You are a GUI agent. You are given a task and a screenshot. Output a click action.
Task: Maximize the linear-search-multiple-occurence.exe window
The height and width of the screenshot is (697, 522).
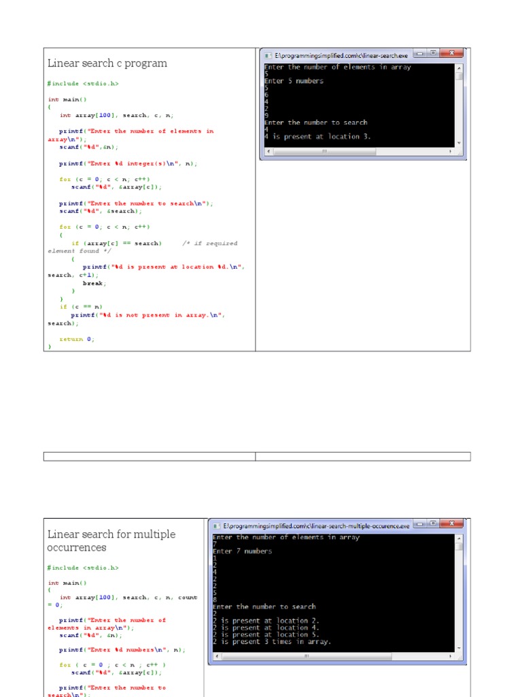click(x=433, y=523)
